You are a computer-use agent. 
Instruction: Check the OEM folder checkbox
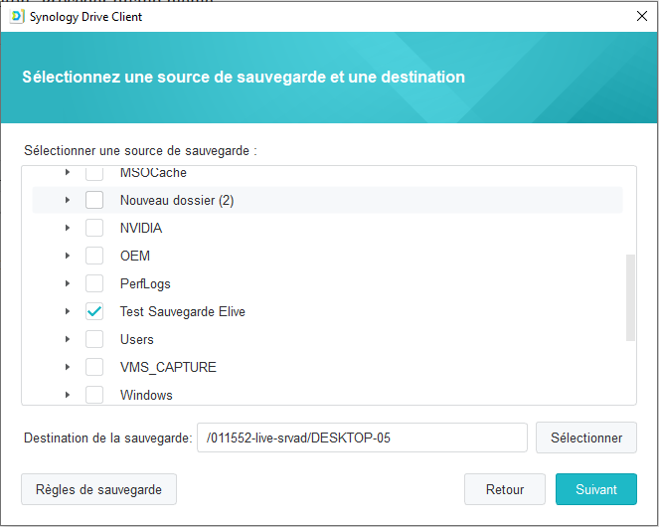point(94,256)
